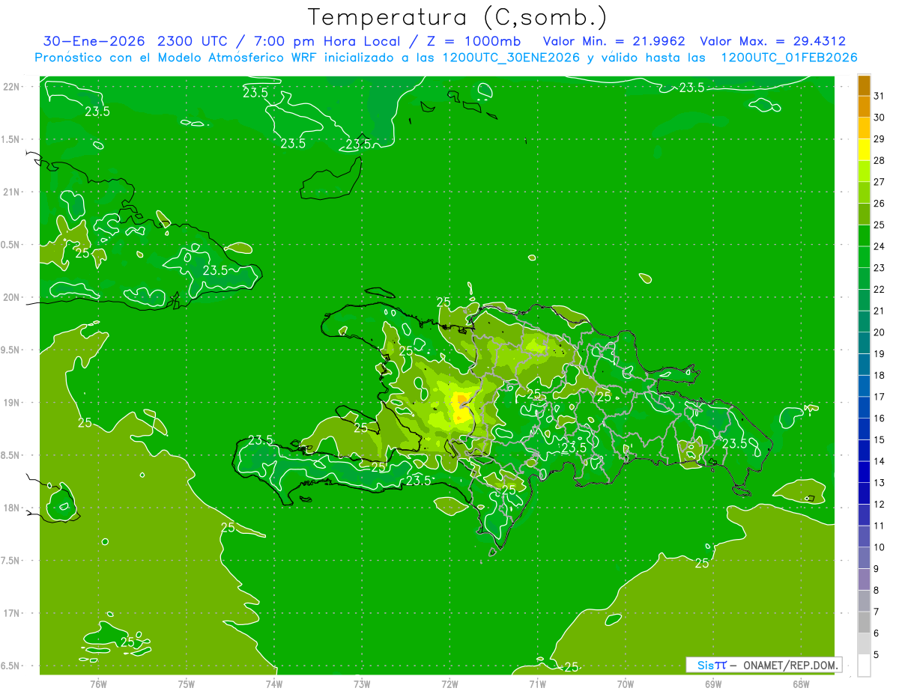Click the '69W' longitude axis label
Viewport: 899px width, 694px height.
(x=713, y=684)
